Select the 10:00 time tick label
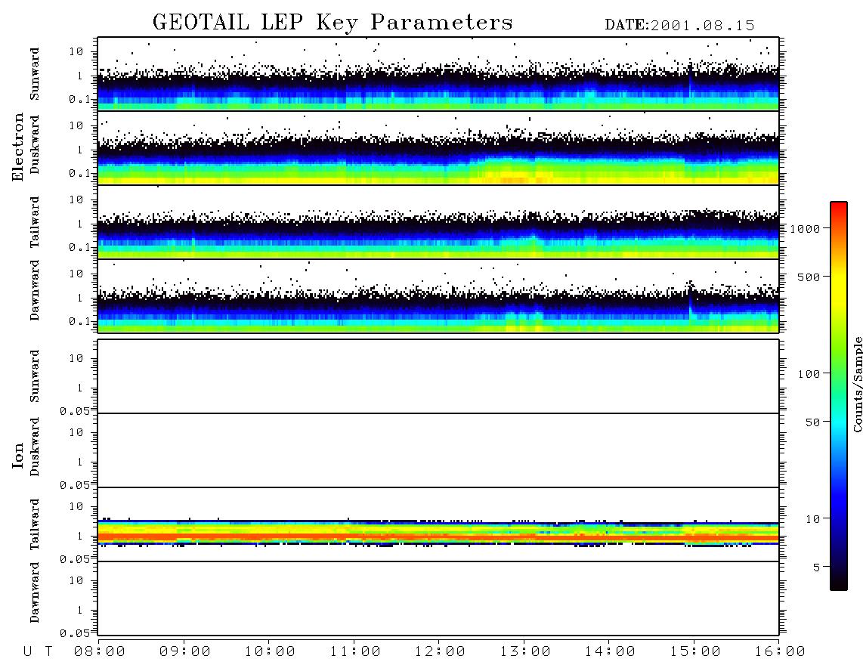Image resolution: width=863 pixels, height=665 pixels. (270, 652)
